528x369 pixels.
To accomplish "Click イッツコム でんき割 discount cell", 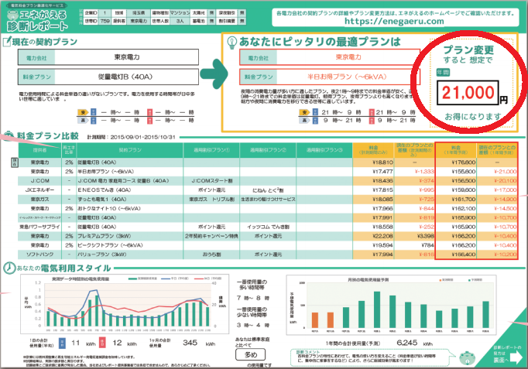I will (x=268, y=227).
